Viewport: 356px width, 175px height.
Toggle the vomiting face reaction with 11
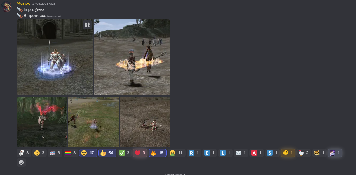(177, 153)
